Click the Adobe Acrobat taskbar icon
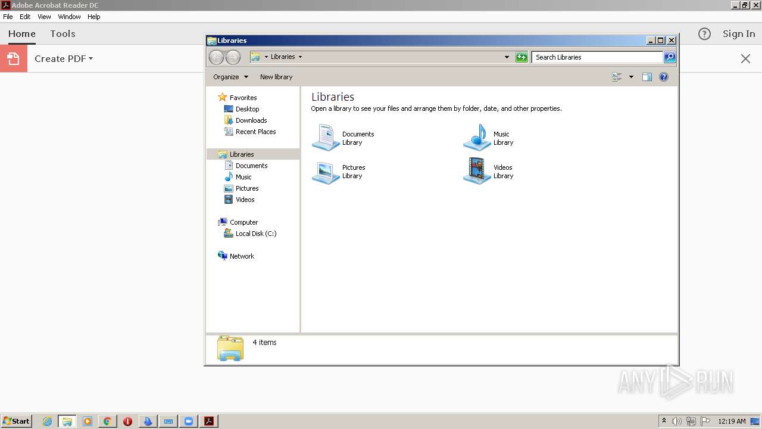Image resolution: width=762 pixels, height=429 pixels. pyautogui.click(x=209, y=421)
